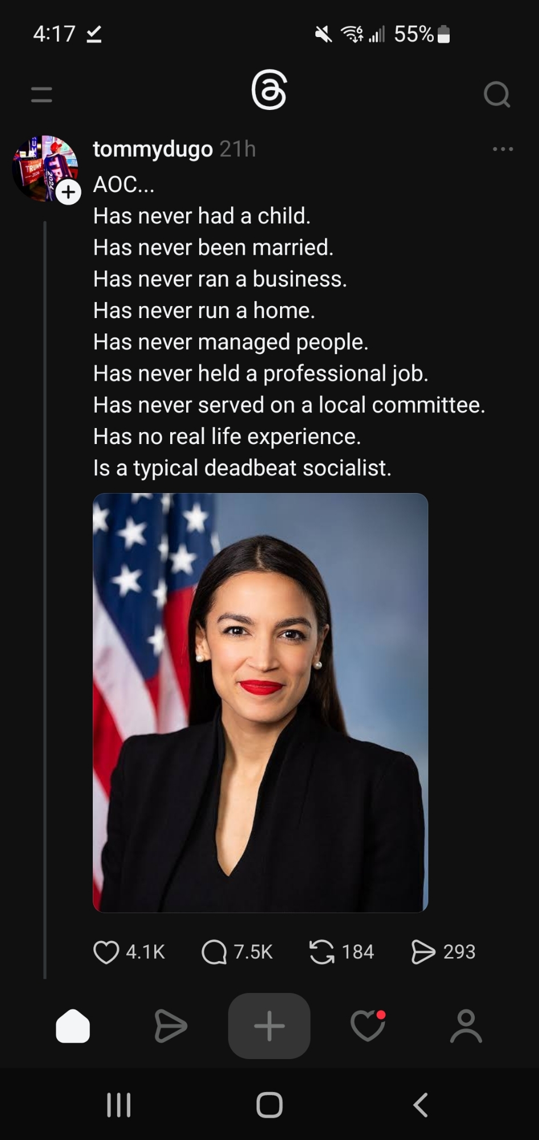Create a new thread with plus button
This screenshot has height=1140, width=539.
click(269, 1026)
